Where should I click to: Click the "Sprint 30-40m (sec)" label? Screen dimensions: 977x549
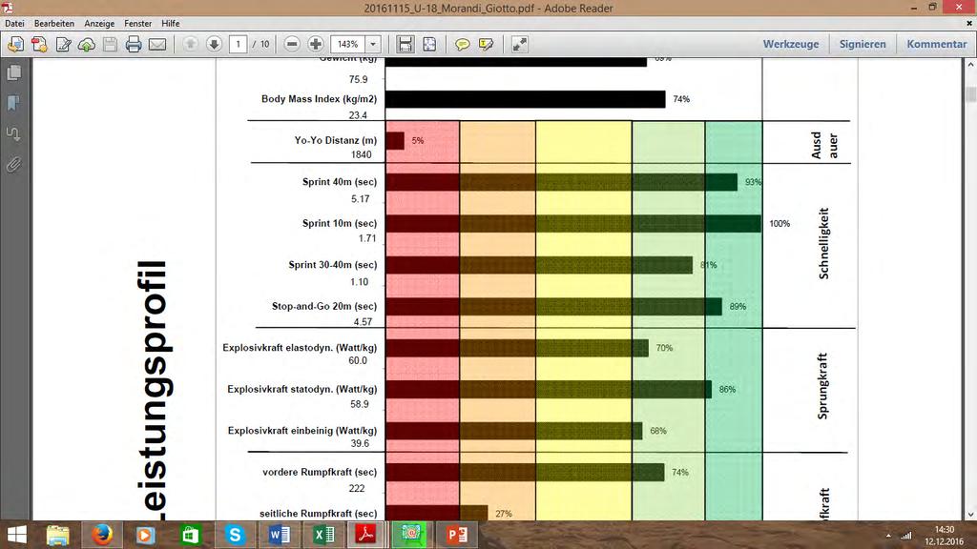[x=333, y=265]
